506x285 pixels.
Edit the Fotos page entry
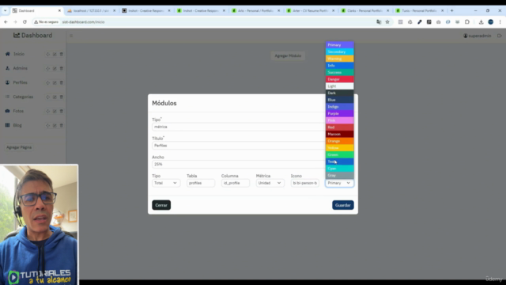click(55, 111)
